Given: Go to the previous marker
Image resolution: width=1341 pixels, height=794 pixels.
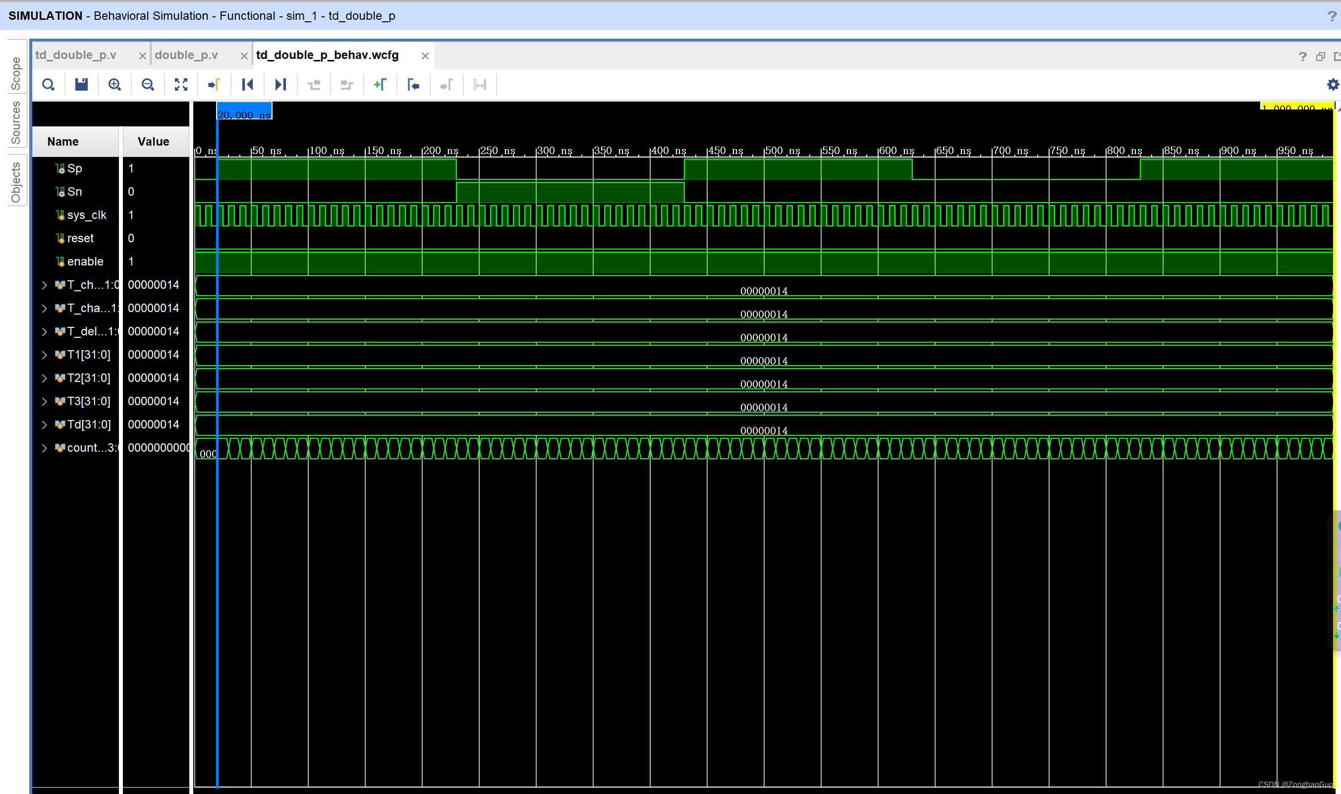Looking at the screenshot, I should click(x=413, y=85).
